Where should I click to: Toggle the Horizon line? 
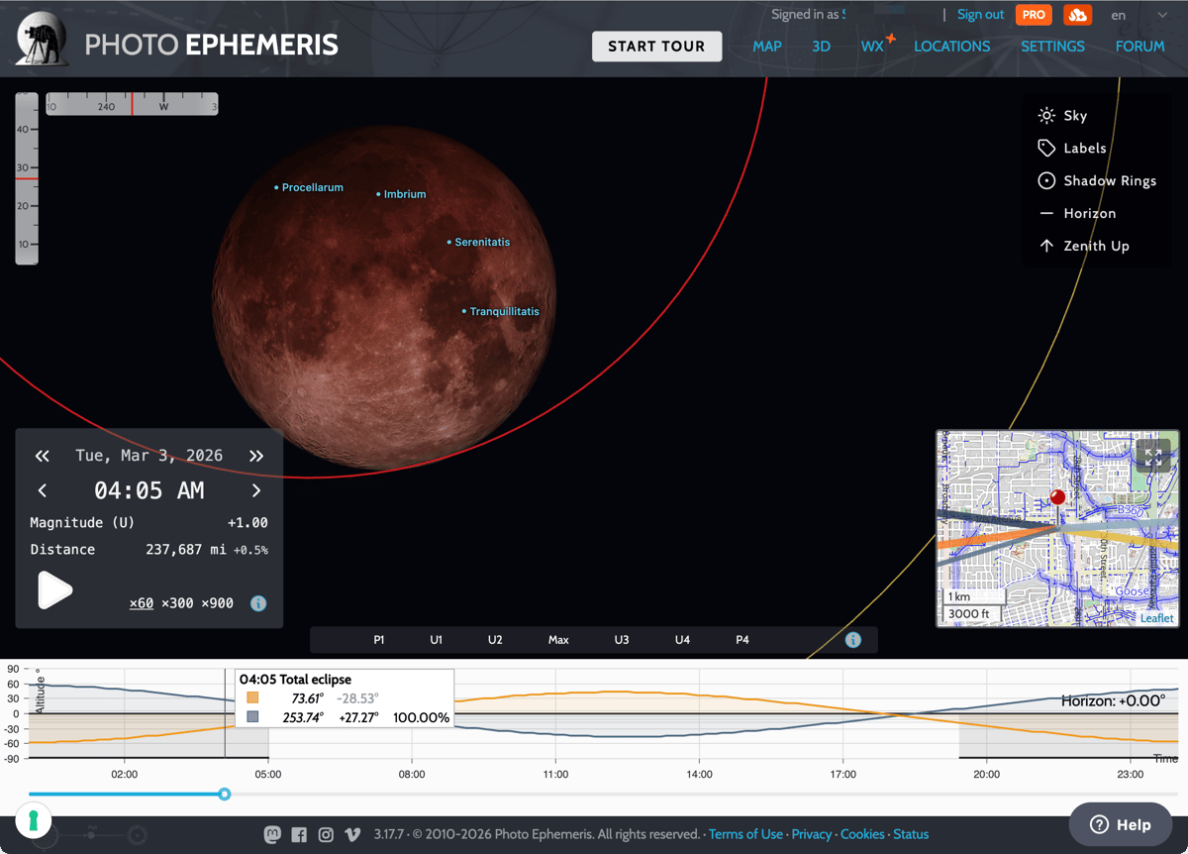[1046, 213]
